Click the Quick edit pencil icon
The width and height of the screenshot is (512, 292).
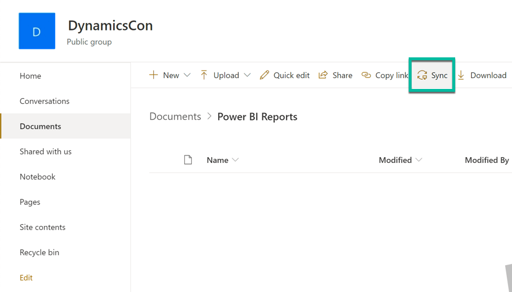tap(265, 75)
